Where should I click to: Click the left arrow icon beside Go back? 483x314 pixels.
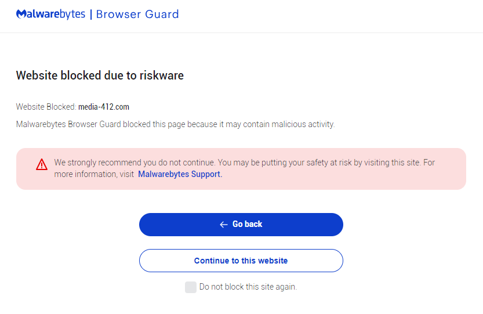[x=224, y=225]
